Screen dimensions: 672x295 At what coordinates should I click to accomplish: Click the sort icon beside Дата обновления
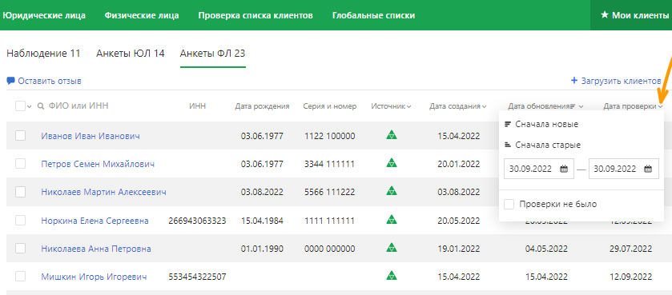pyautogui.click(x=573, y=106)
